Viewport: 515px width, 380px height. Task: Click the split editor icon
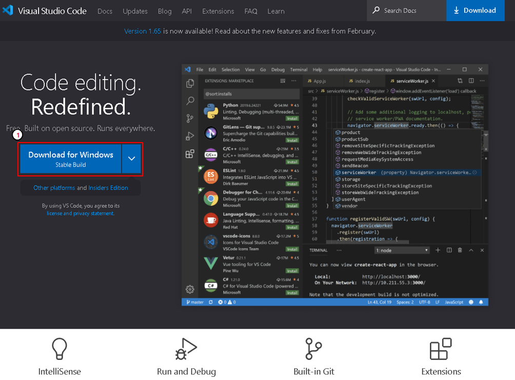tap(471, 81)
